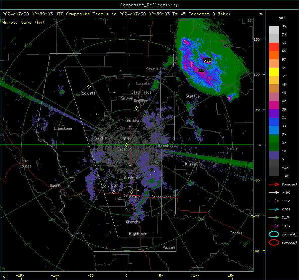Image resolution: width=299 pixels, height=280 pixels.
Task: Click the Airdrie city label
Action: 131,178
